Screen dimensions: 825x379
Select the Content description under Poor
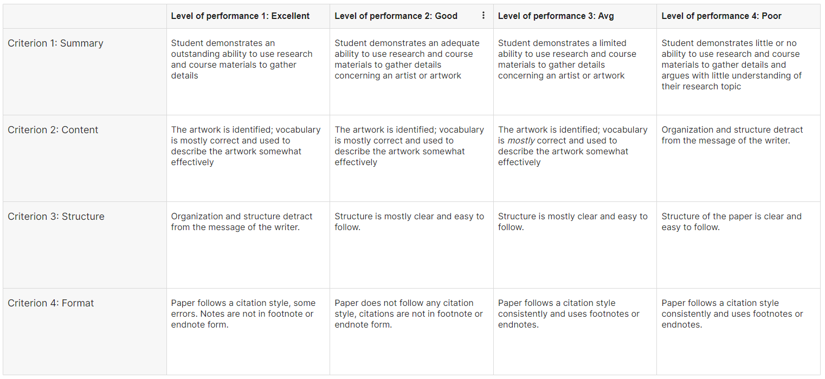[x=732, y=135]
